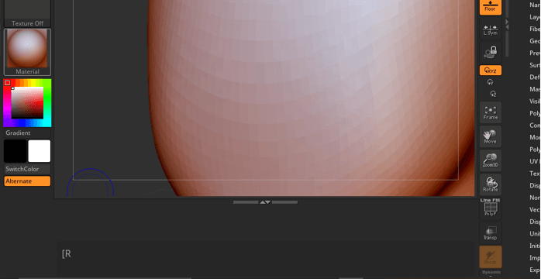Toggle PolyF polyframe display
541x279 pixels.
point(491,208)
